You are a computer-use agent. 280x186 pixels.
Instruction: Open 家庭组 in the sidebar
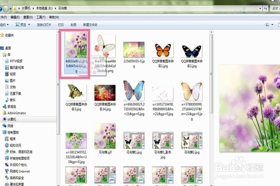[9, 106]
